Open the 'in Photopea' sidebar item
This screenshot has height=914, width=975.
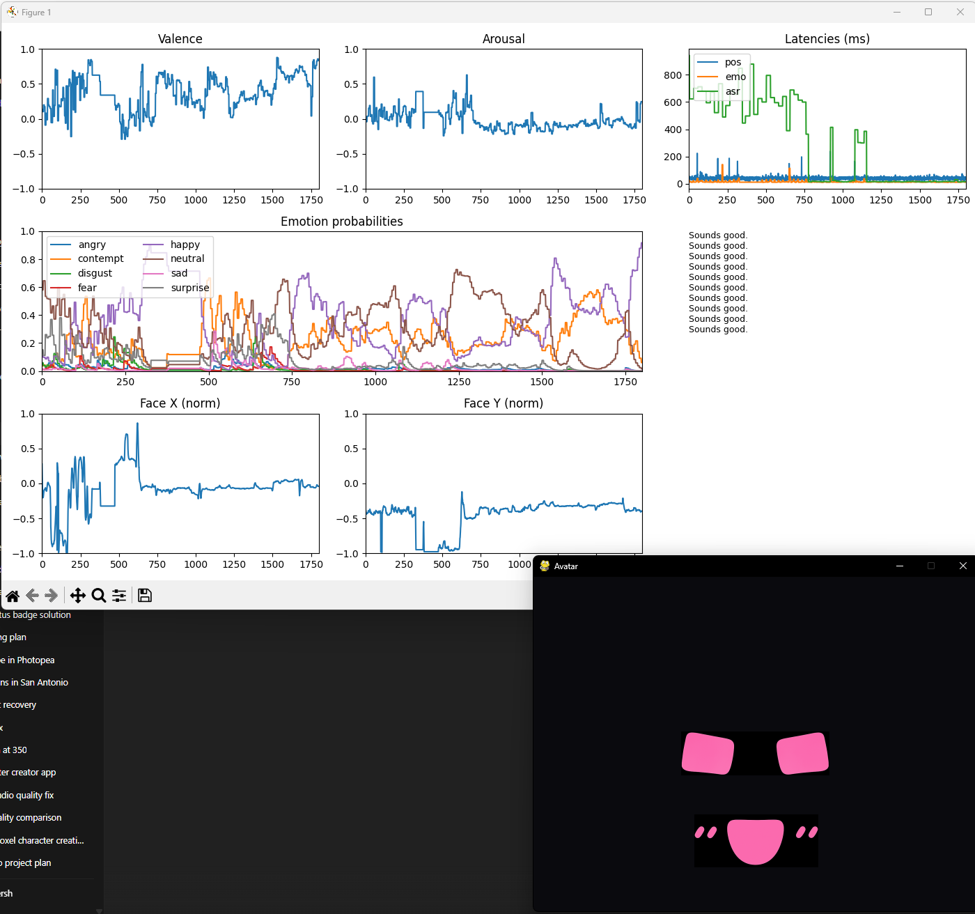(x=28, y=660)
